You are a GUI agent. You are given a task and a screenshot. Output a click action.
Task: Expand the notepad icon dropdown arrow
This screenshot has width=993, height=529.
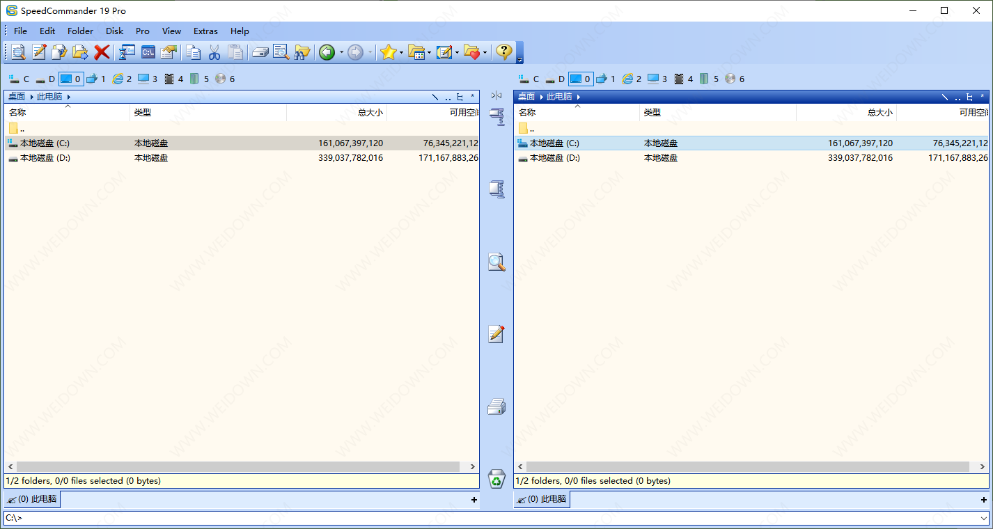(x=457, y=52)
